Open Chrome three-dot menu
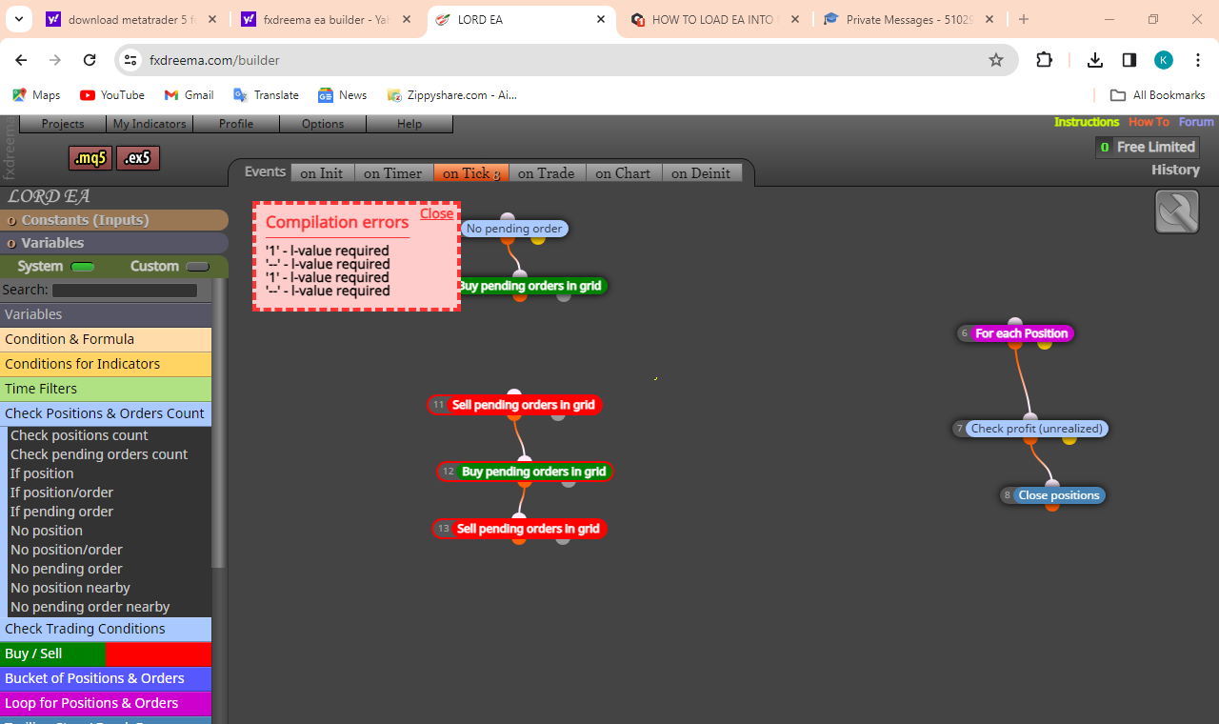Image resolution: width=1219 pixels, height=724 pixels. (x=1198, y=60)
